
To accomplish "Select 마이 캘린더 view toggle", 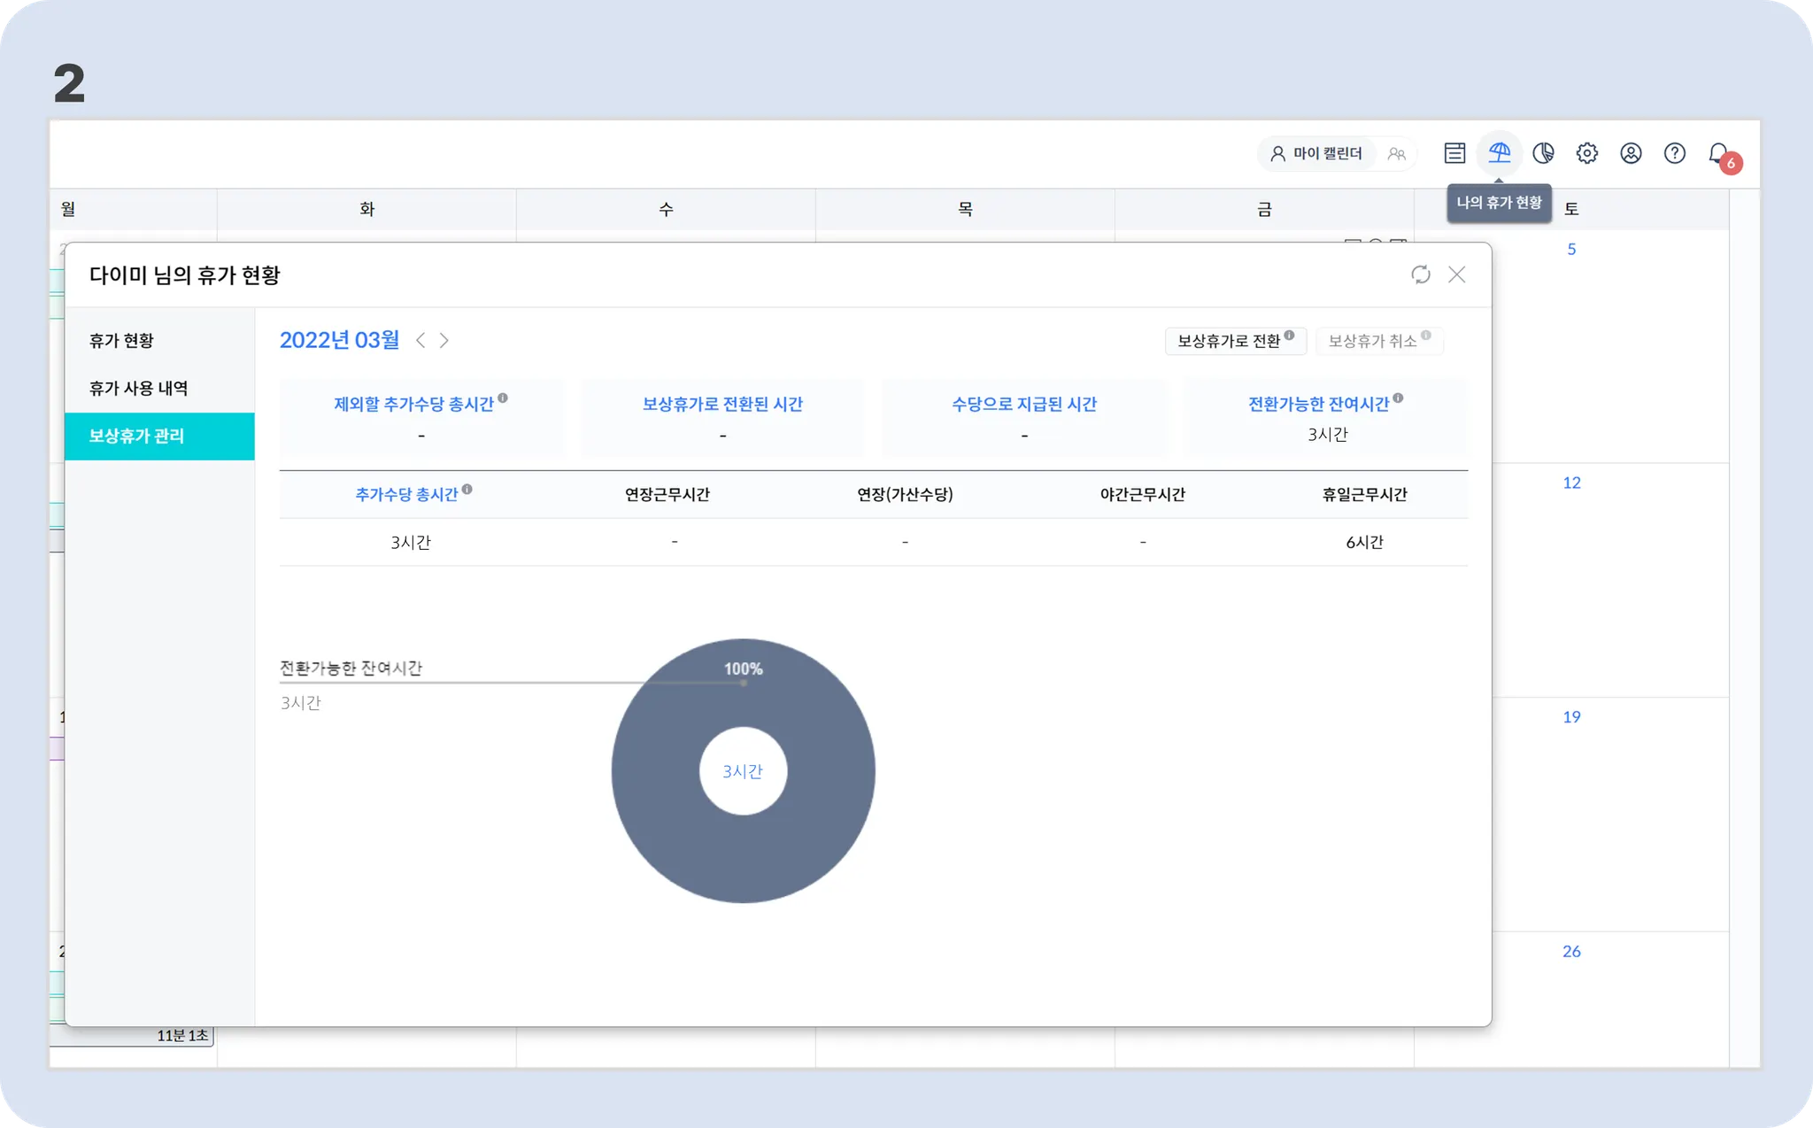I will point(1316,154).
